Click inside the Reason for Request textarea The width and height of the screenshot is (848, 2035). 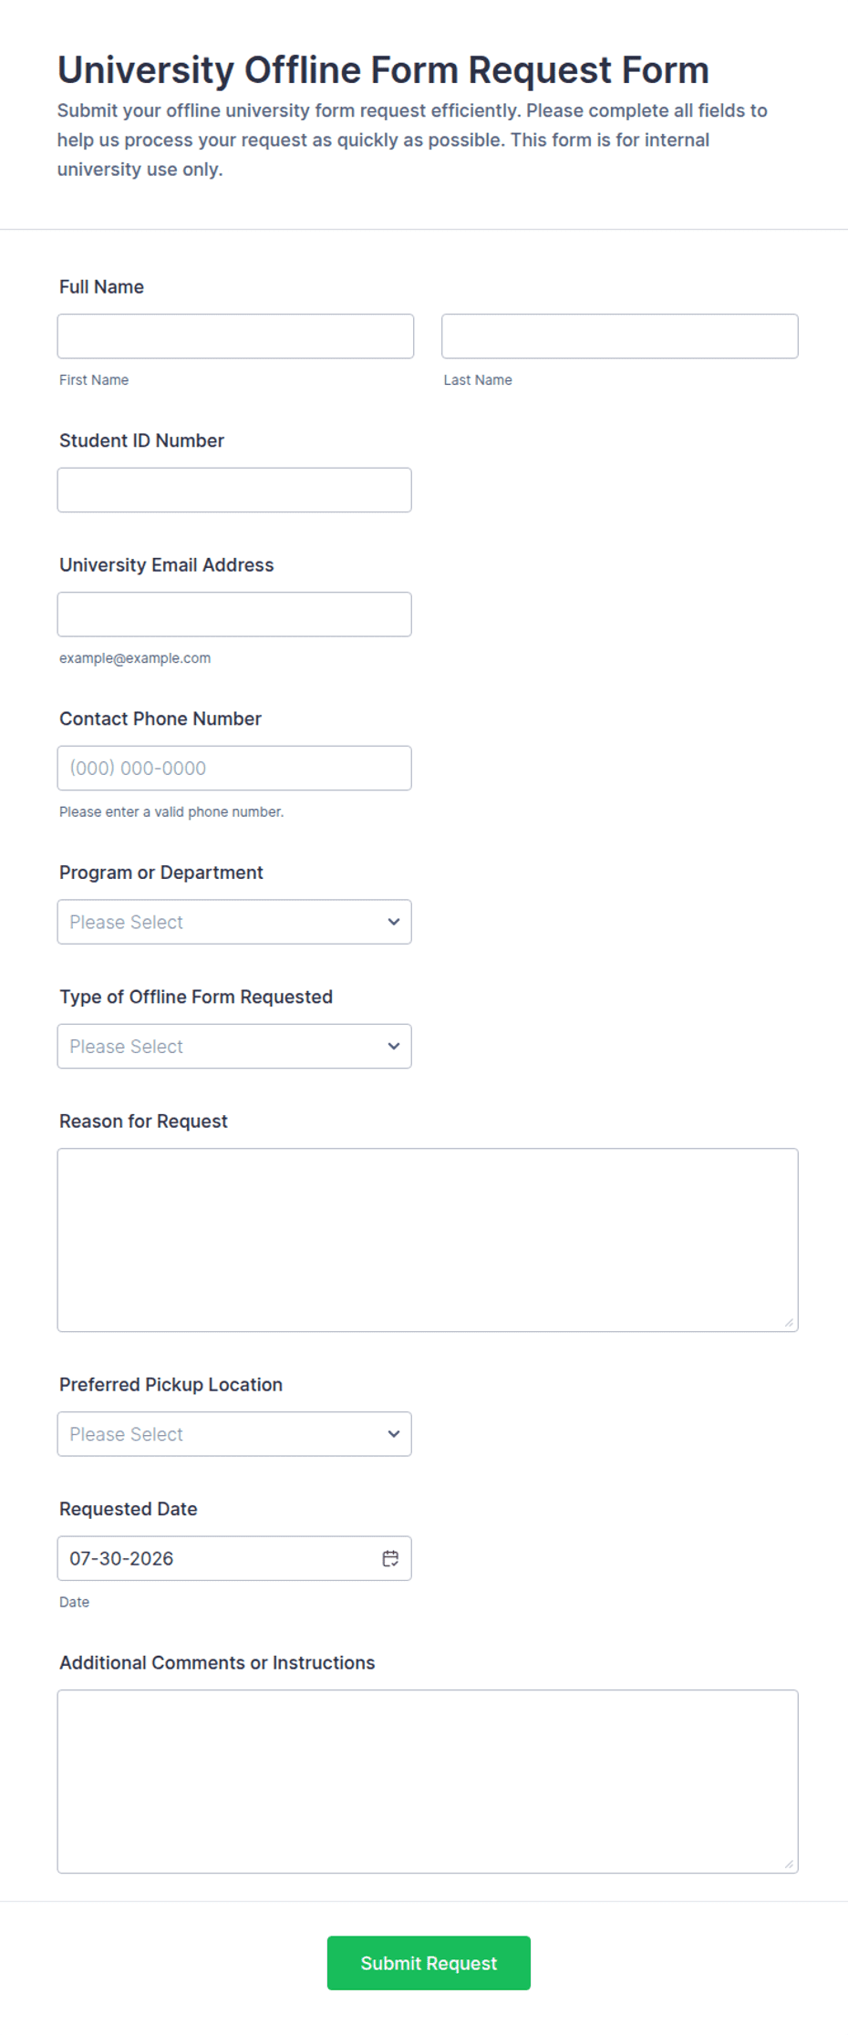(428, 1240)
